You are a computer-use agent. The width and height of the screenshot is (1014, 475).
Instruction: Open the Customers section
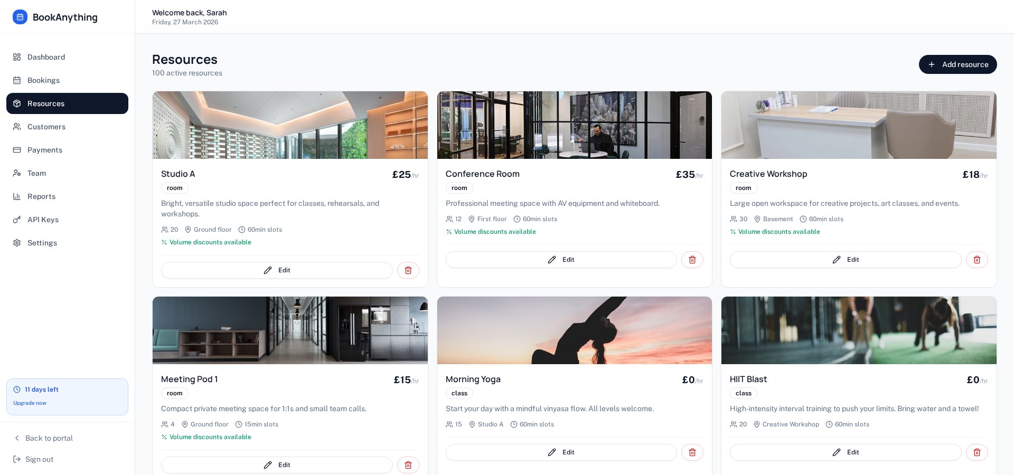(67, 127)
